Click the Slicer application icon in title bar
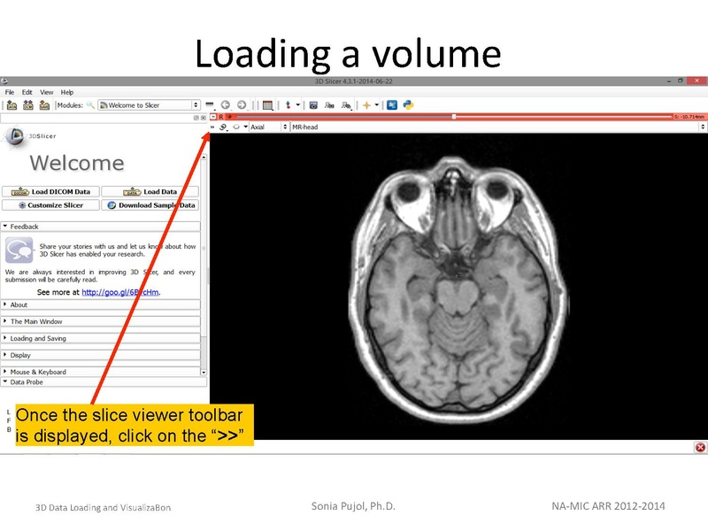The width and height of the screenshot is (708, 531). pos(4,81)
